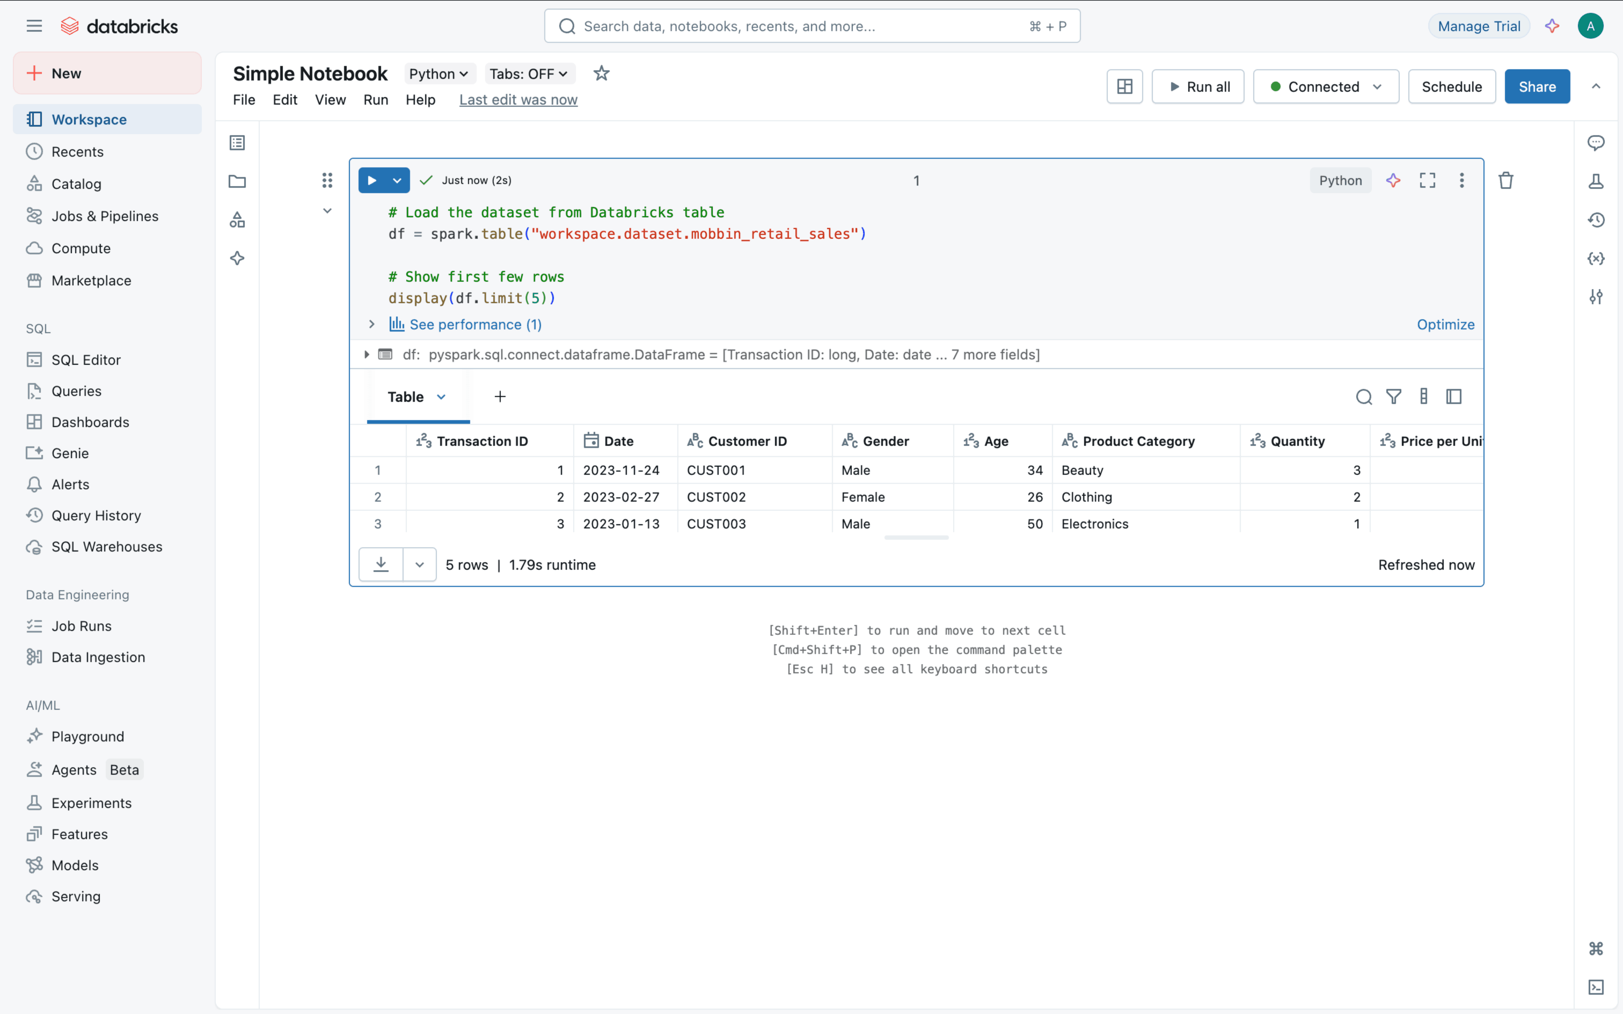1623x1014 pixels.
Task: Click the Share button
Action: (1537, 86)
